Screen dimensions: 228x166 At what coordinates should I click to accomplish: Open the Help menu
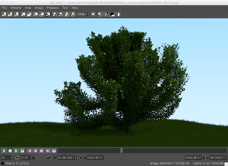tap(75, 8)
